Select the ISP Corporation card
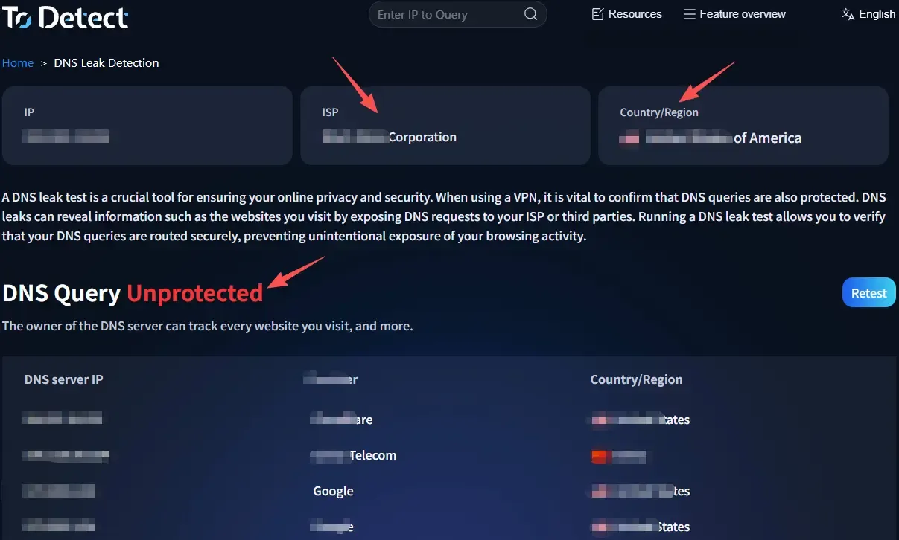The height and width of the screenshot is (540, 899). 445,126
